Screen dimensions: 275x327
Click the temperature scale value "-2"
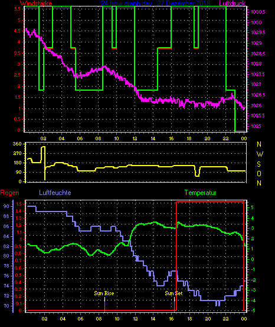click(253, 280)
